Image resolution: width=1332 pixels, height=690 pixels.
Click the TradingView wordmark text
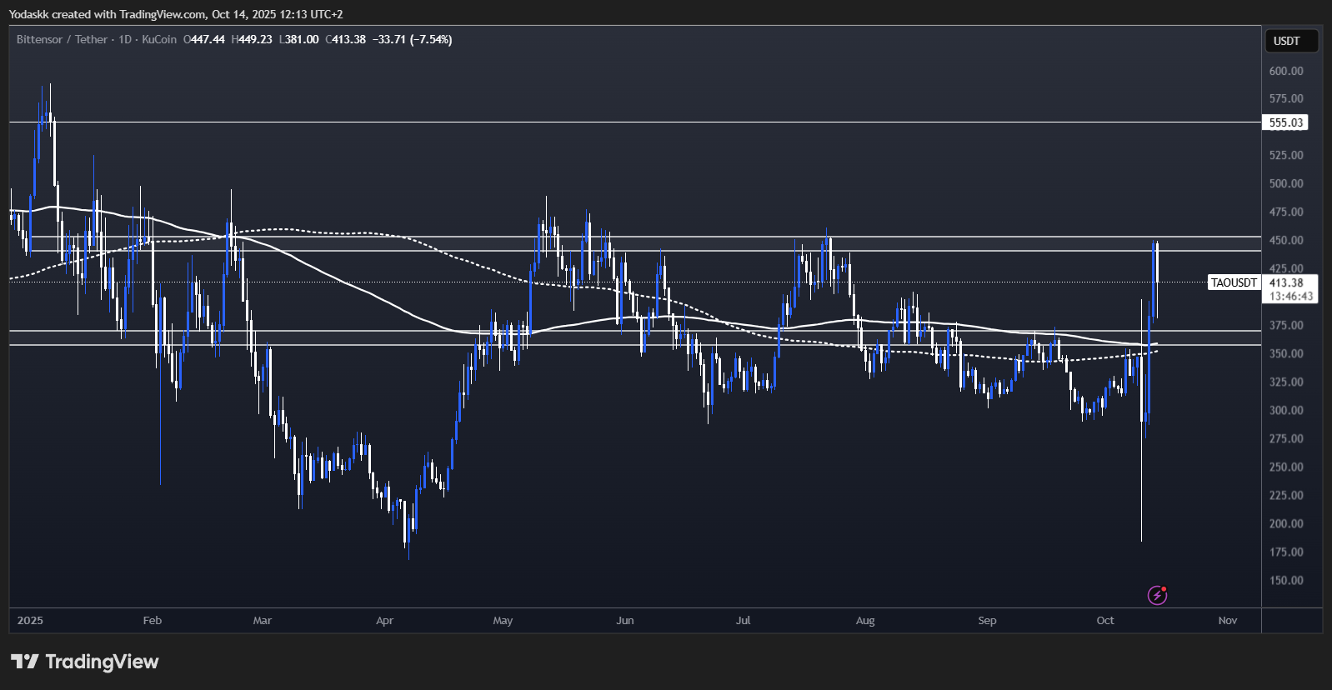click(102, 662)
